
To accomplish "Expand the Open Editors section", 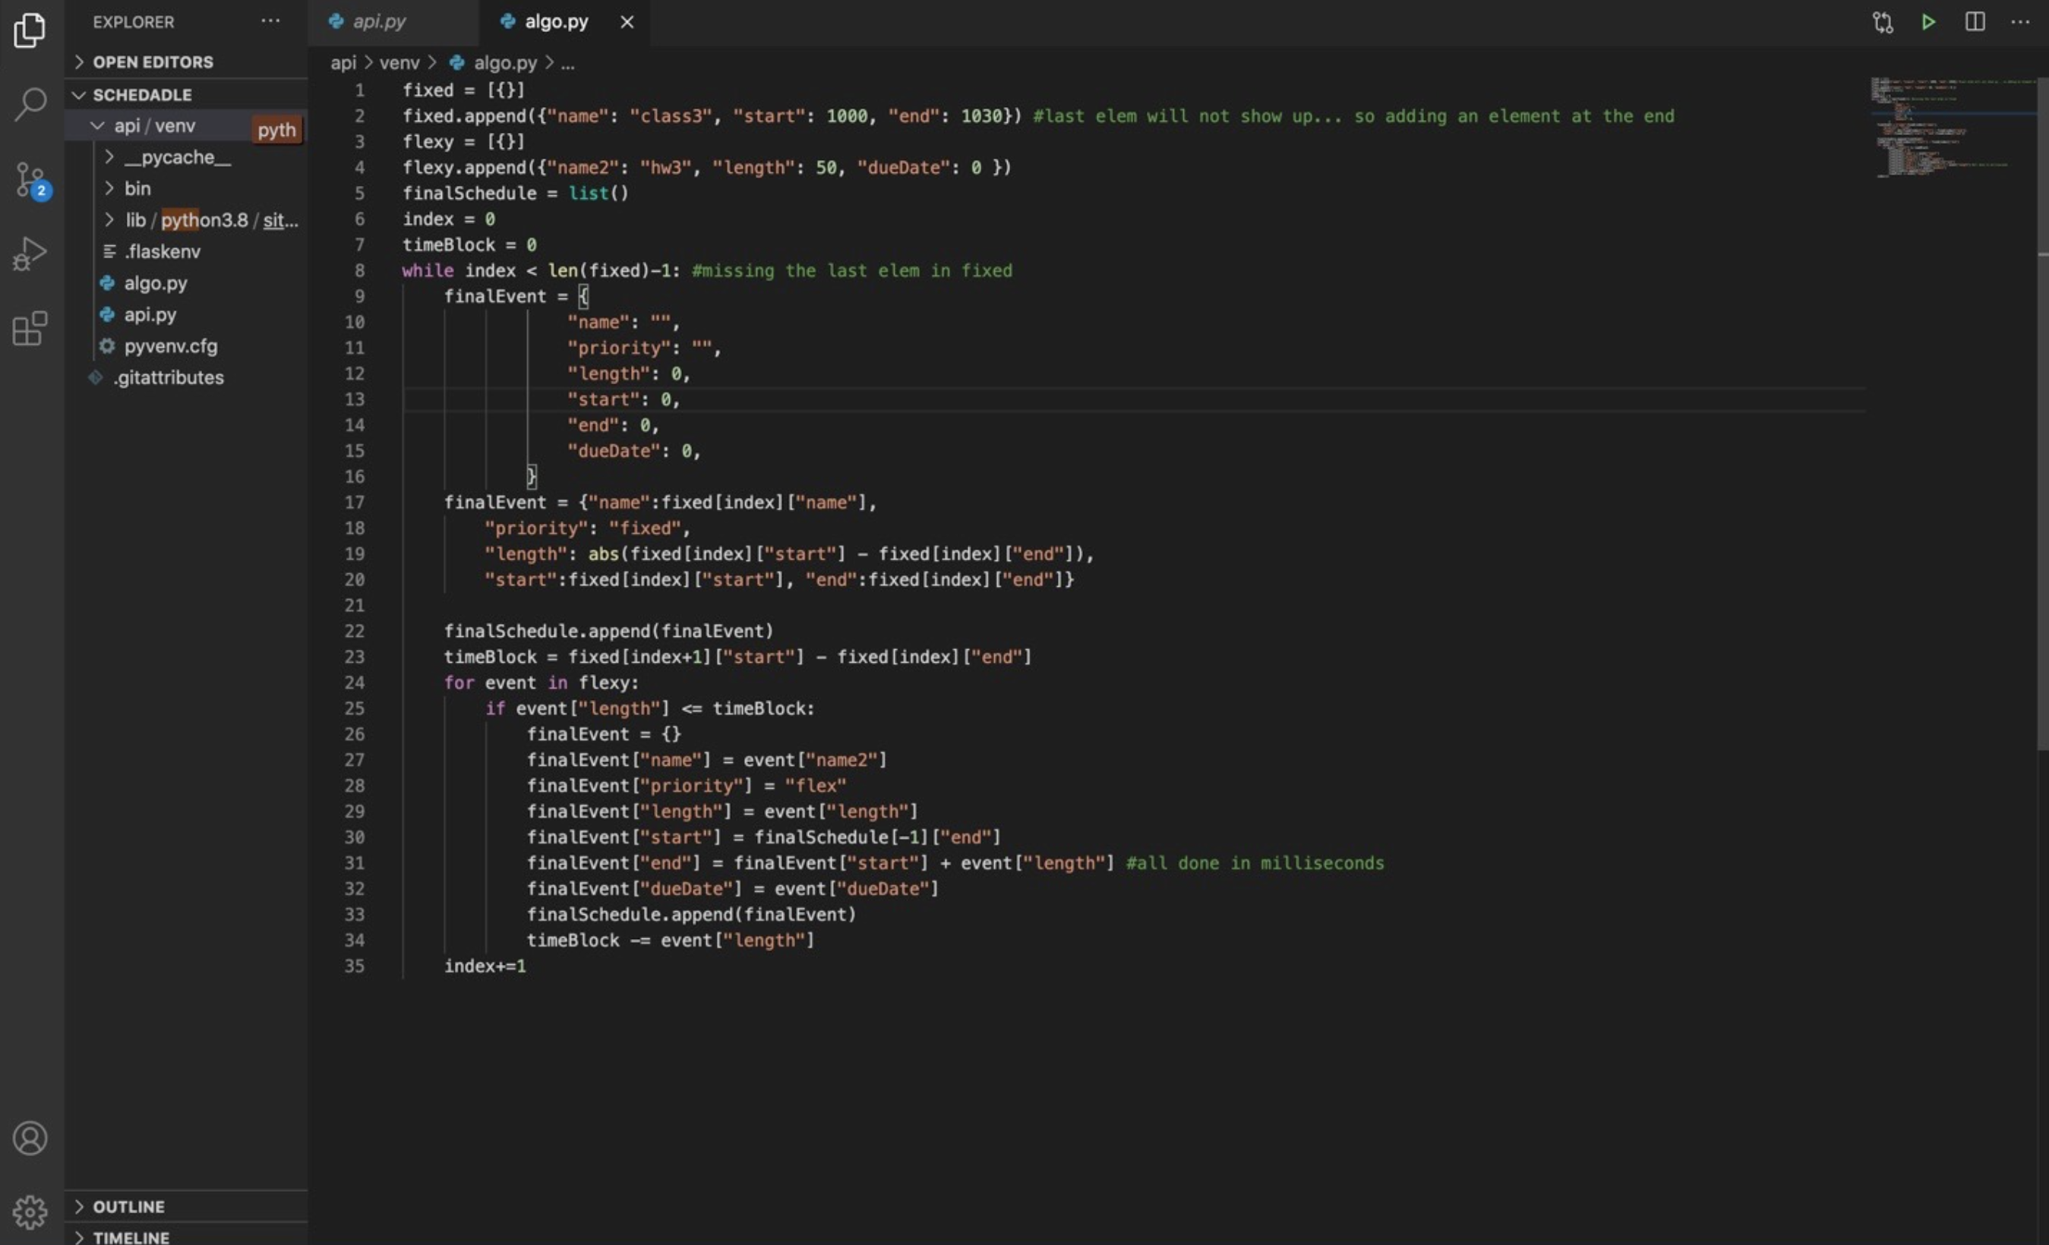I will [152, 62].
